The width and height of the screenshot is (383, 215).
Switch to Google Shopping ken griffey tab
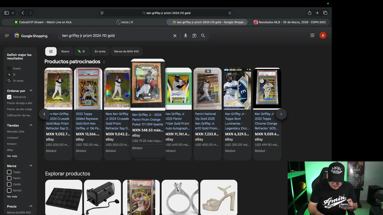click(x=207, y=22)
